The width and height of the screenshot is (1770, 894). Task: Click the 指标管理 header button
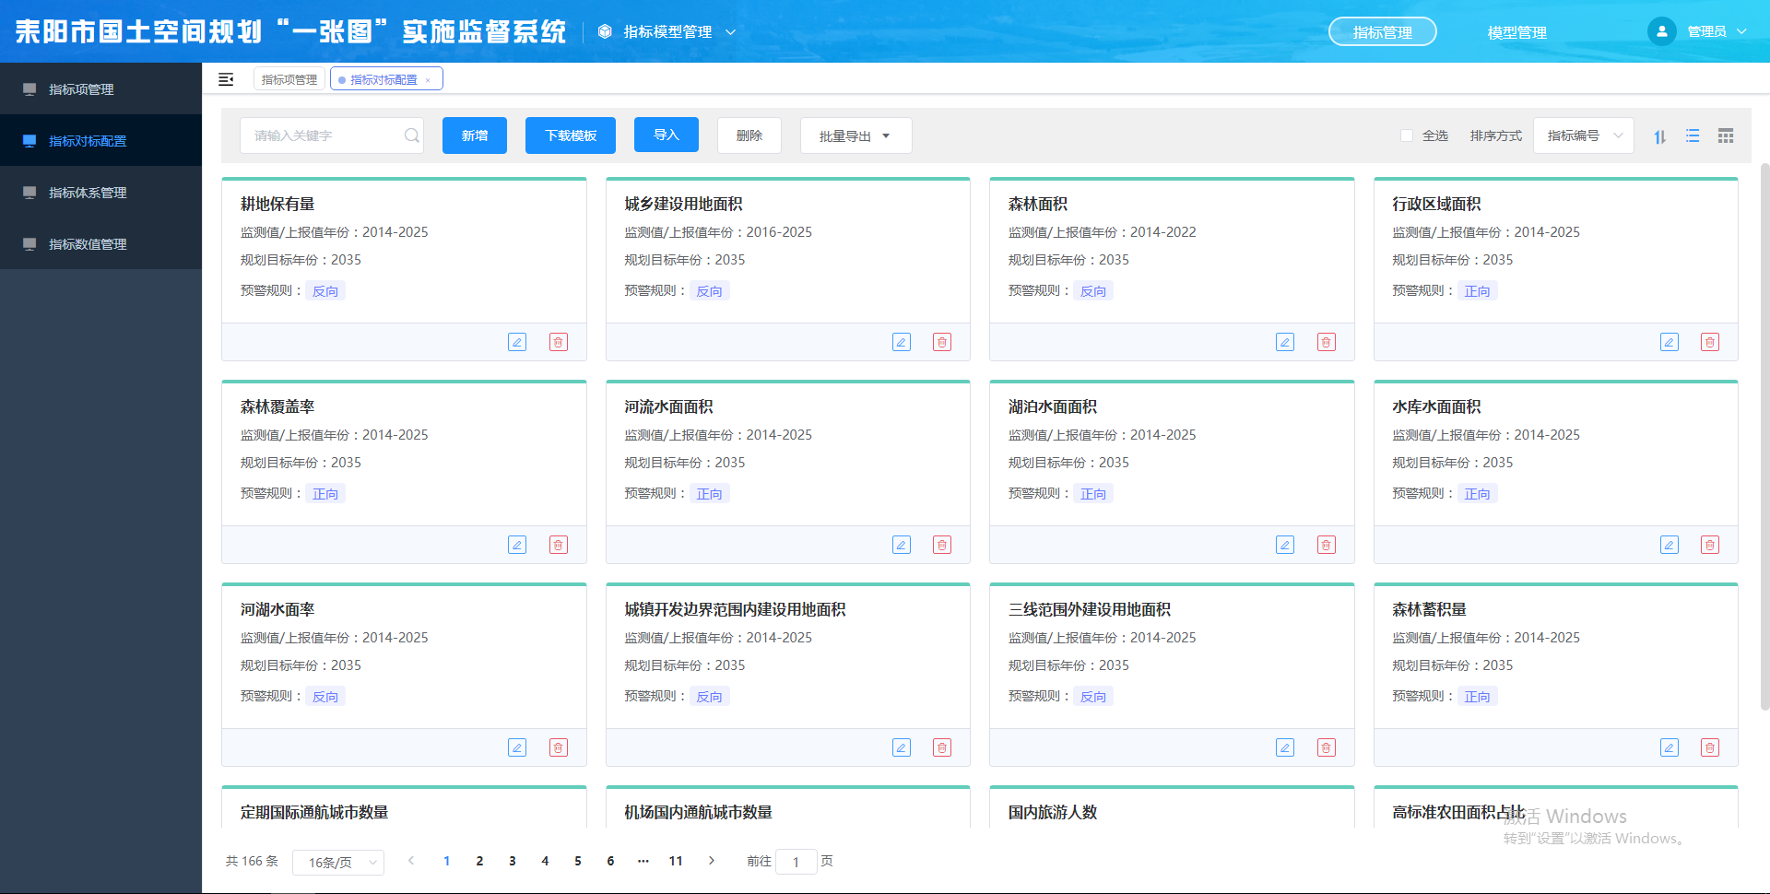click(1382, 31)
